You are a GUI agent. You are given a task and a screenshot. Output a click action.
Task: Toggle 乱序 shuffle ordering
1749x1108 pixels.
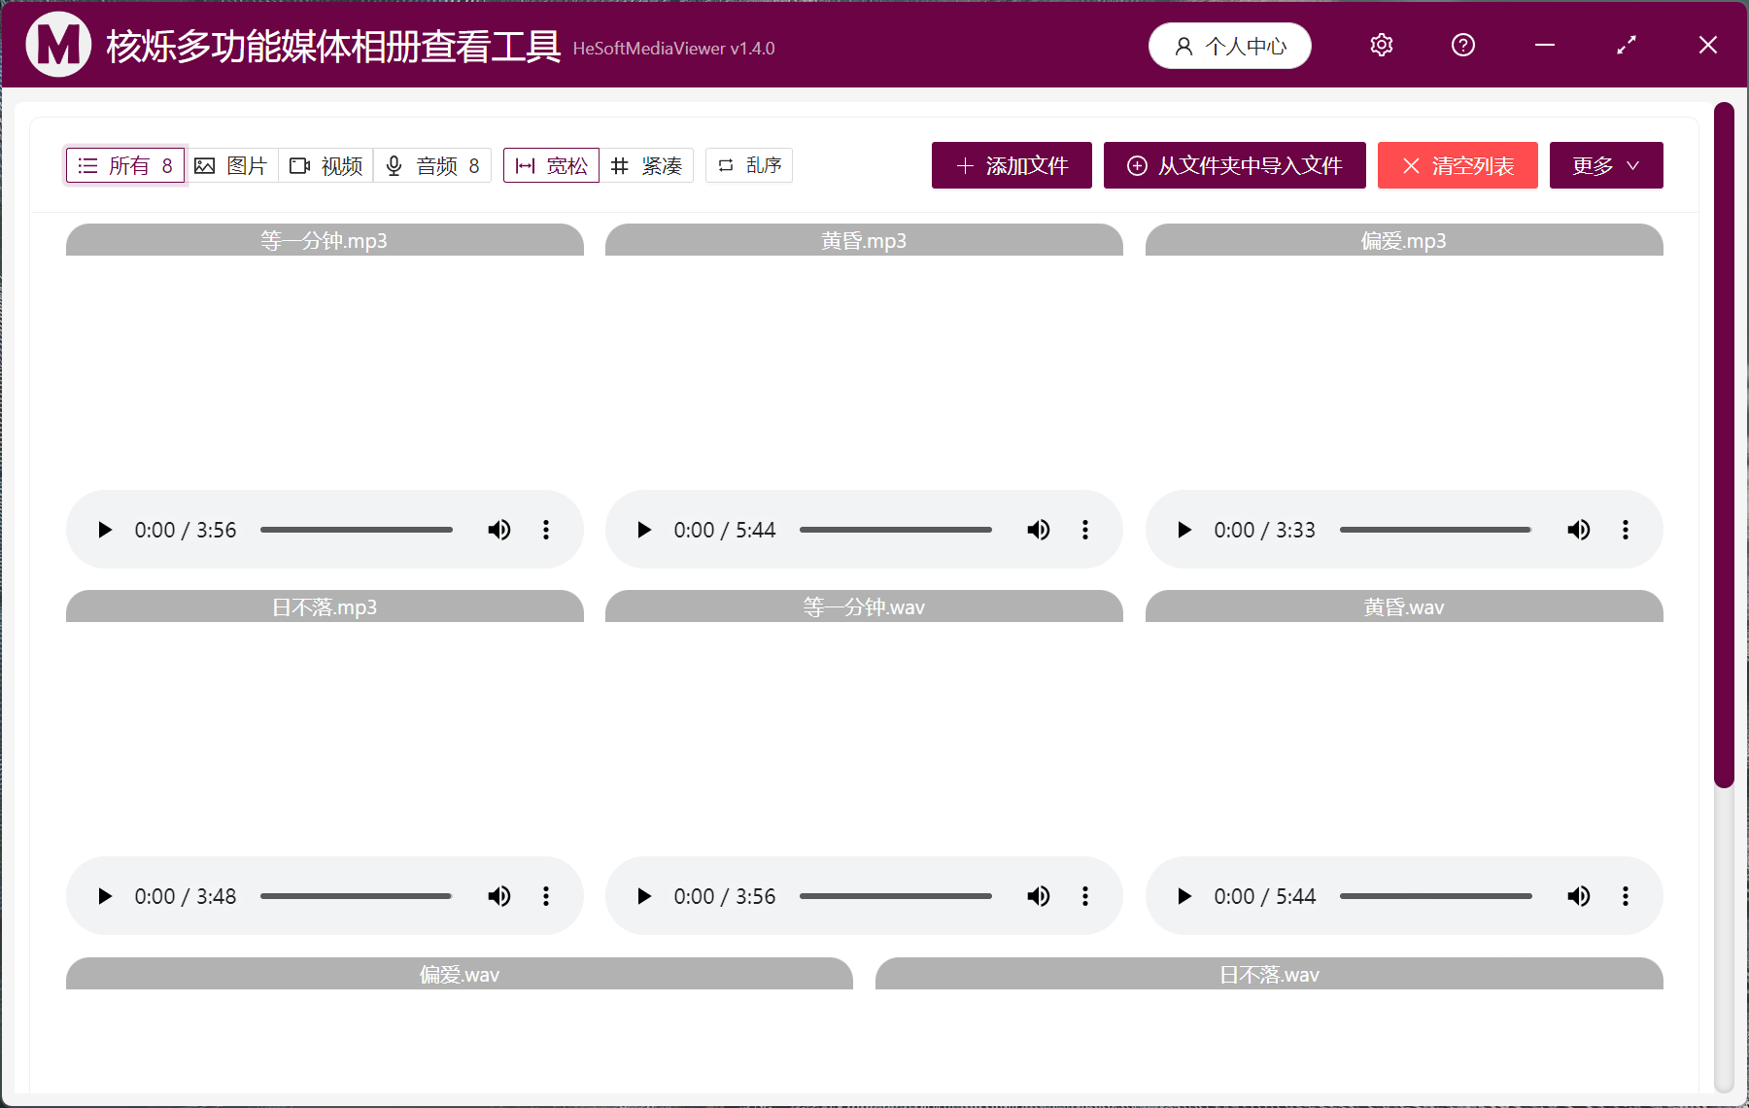click(x=748, y=165)
